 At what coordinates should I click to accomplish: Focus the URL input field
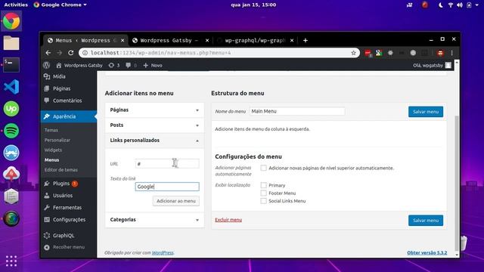coord(167,163)
